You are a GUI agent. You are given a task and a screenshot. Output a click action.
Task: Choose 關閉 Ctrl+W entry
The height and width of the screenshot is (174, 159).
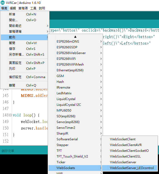pos(24,43)
